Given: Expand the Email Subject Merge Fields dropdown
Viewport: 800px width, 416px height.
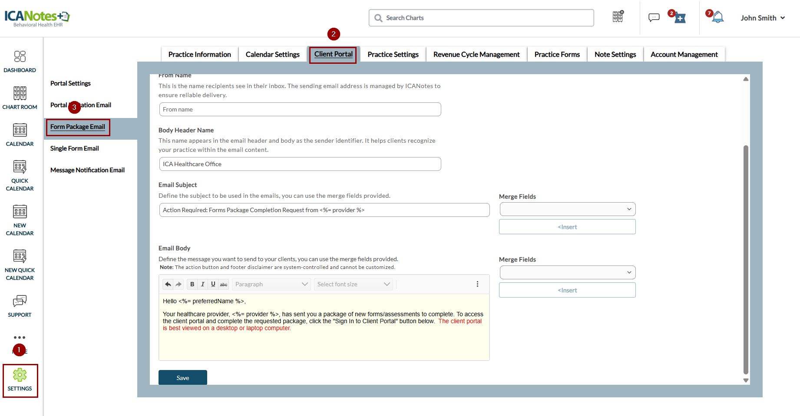Looking at the screenshot, I should 567,210.
